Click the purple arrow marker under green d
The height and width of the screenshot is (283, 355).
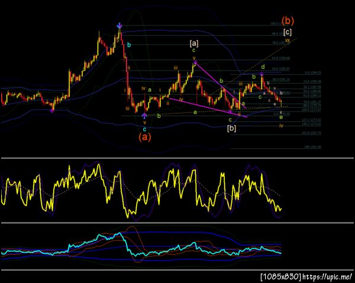262,74
